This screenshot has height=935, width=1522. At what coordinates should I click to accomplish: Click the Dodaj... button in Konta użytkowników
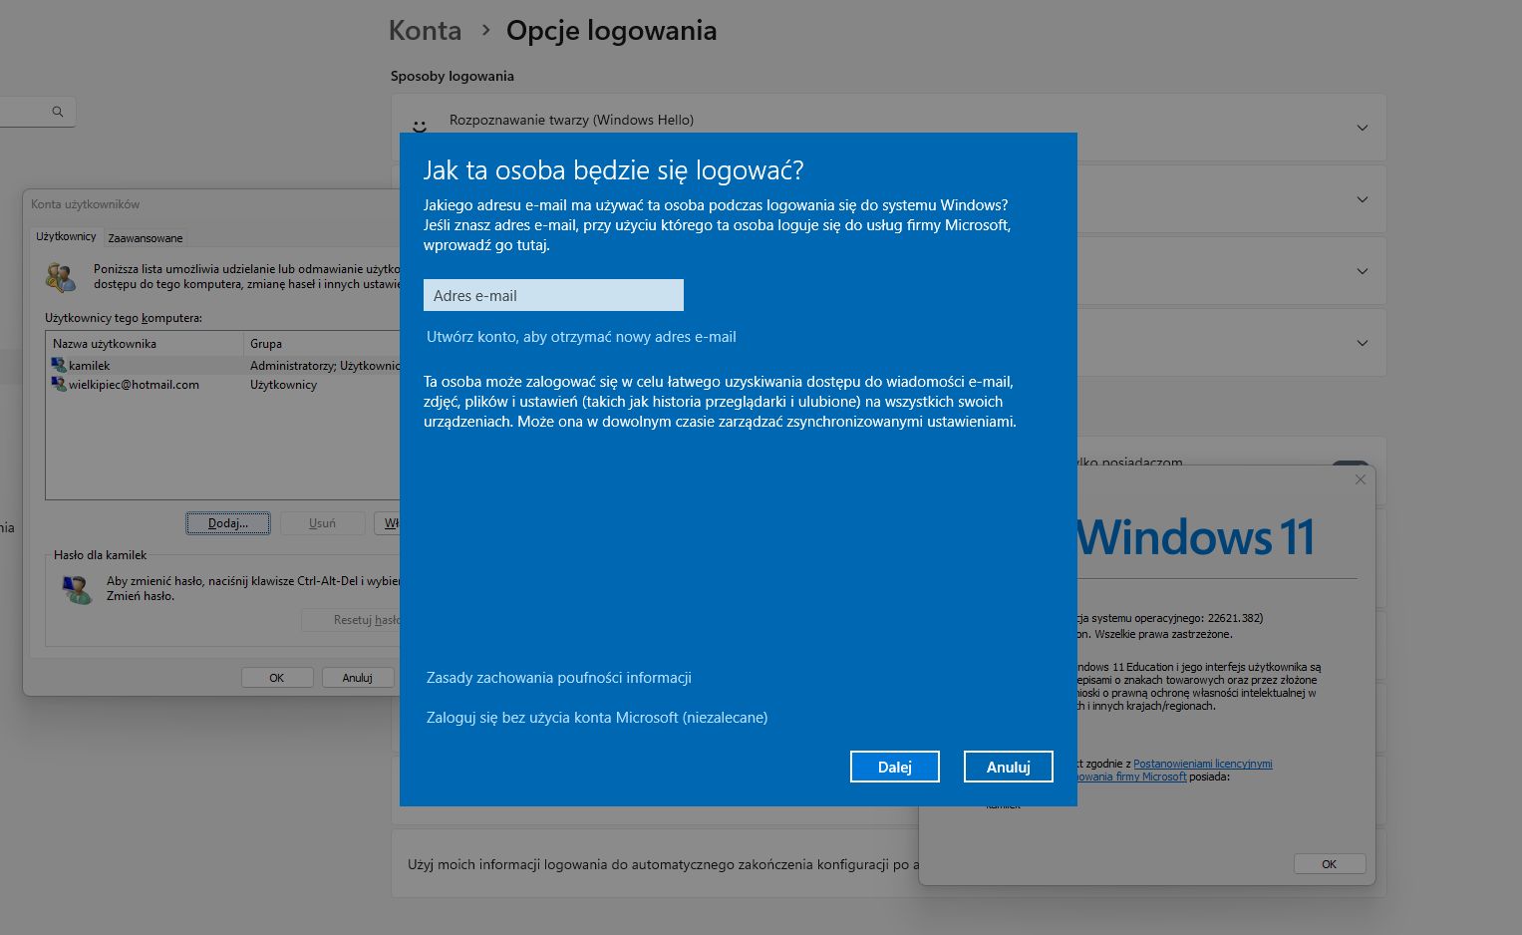coord(228,523)
